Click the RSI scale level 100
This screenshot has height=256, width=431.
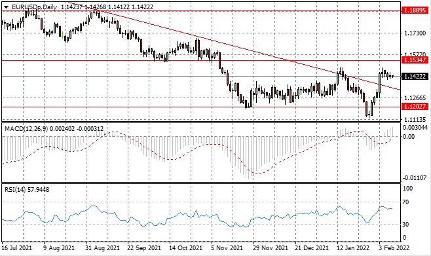point(407,189)
